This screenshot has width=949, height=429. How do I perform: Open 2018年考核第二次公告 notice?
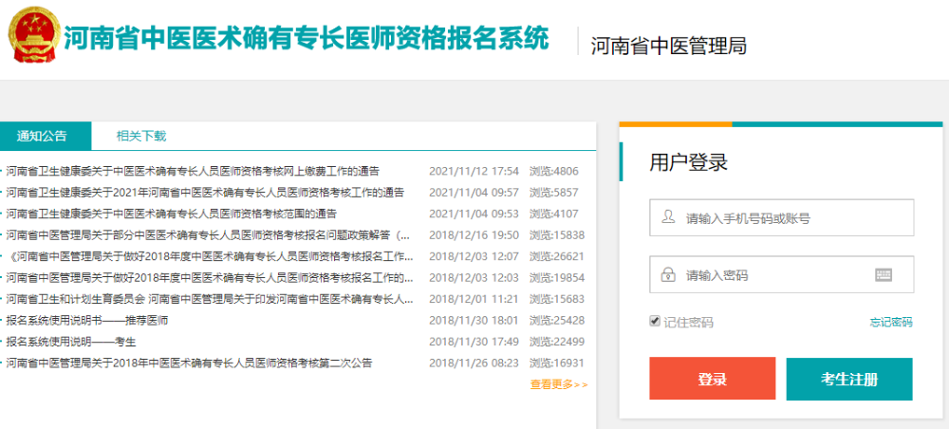point(189,364)
